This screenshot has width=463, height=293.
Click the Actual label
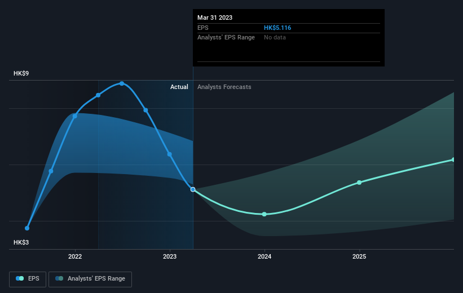[x=179, y=87]
